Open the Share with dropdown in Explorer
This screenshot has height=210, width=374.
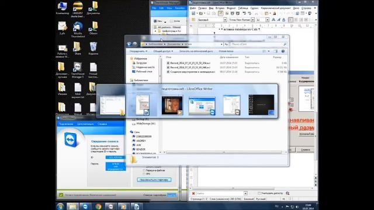pyautogui.click(x=163, y=51)
